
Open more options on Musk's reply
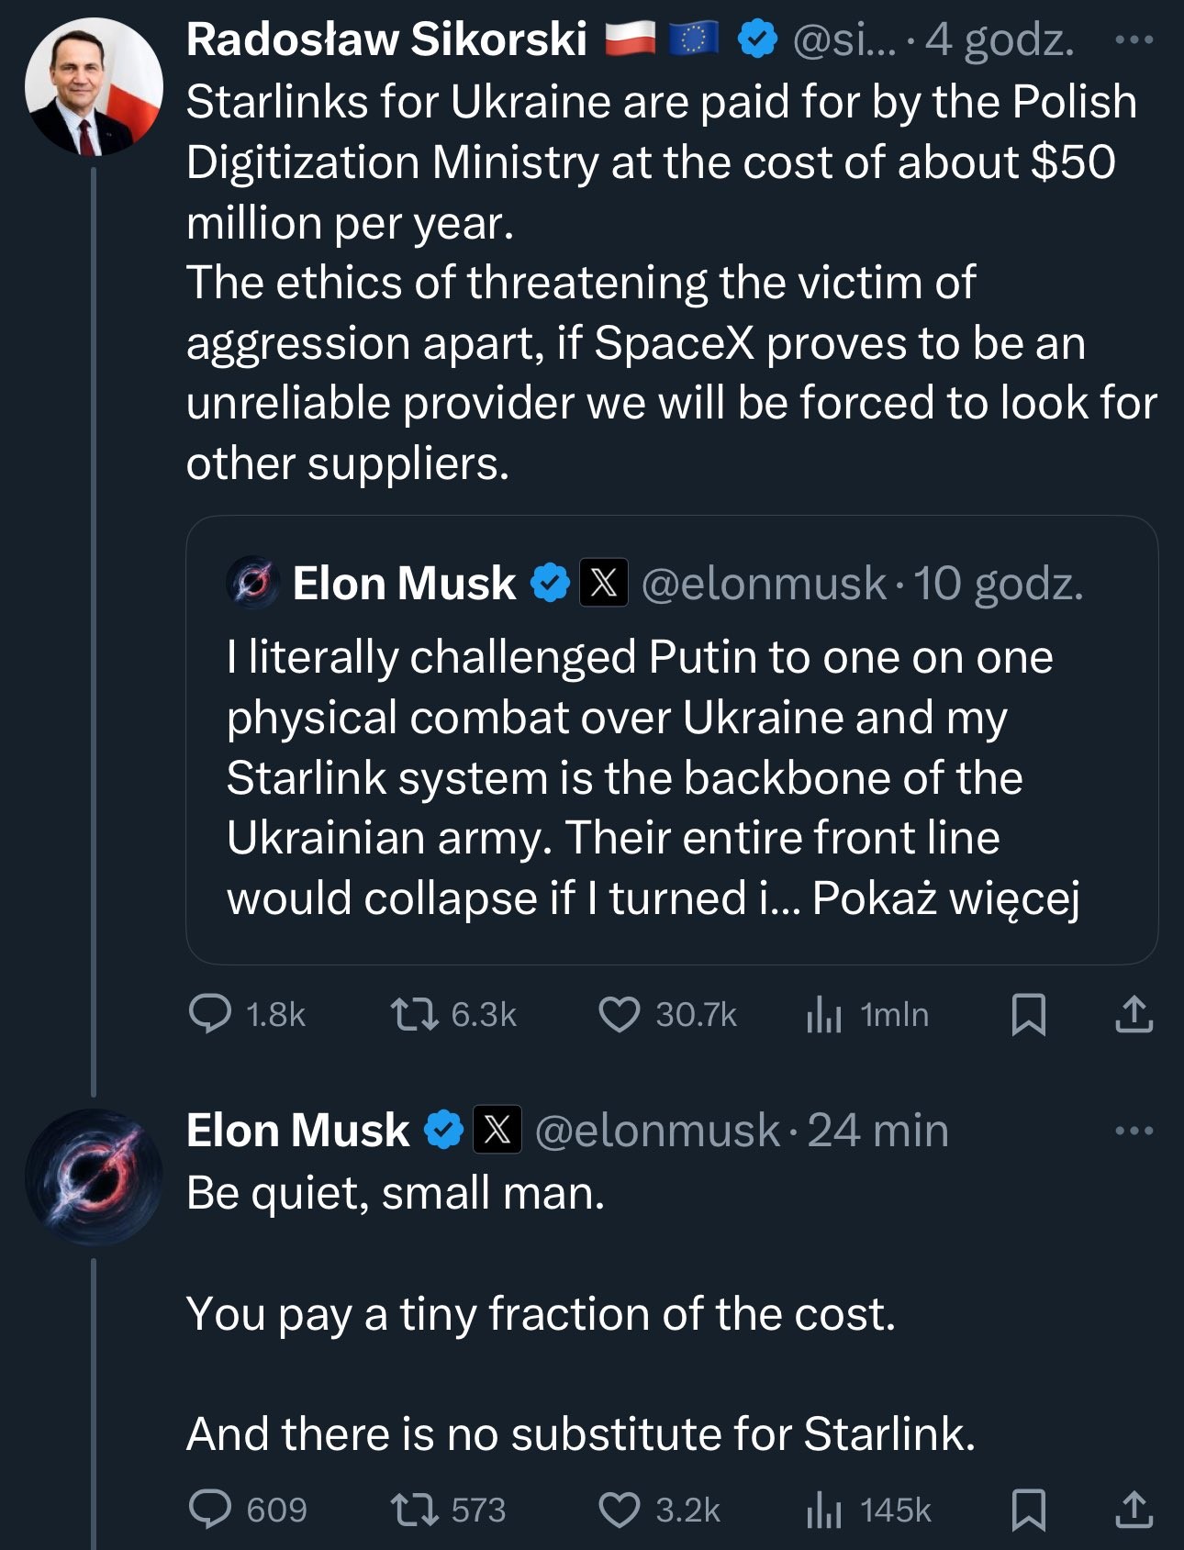1134,1131
